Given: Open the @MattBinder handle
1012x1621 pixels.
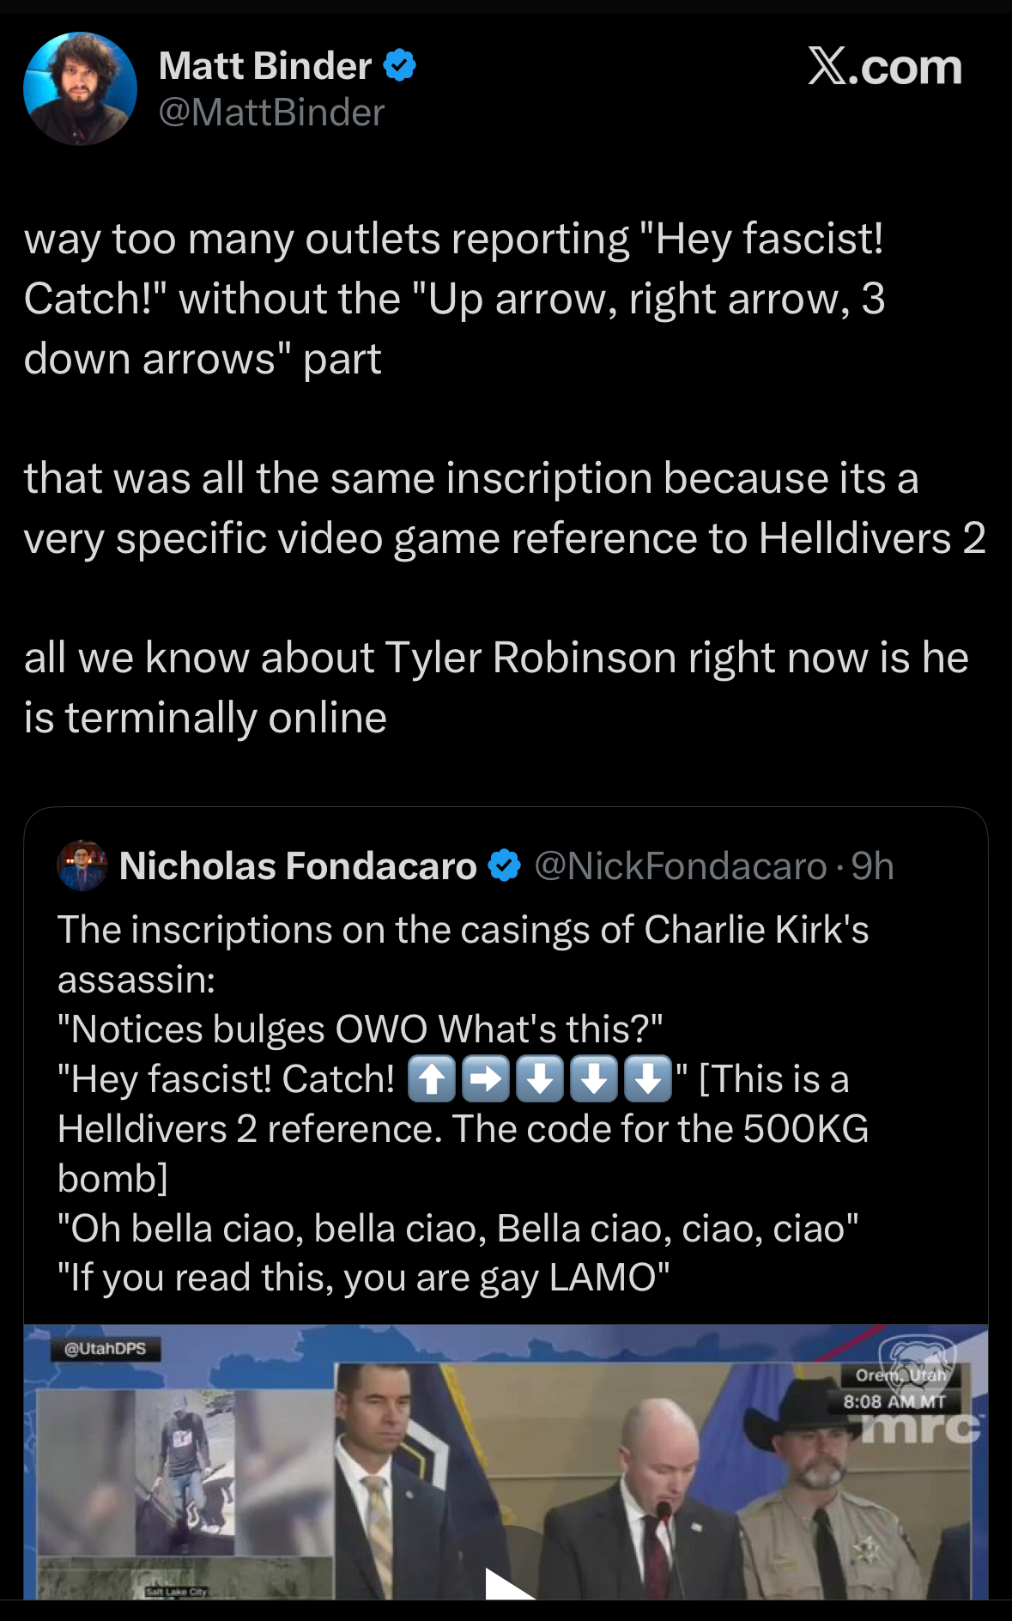Looking at the screenshot, I should (x=271, y=112).
